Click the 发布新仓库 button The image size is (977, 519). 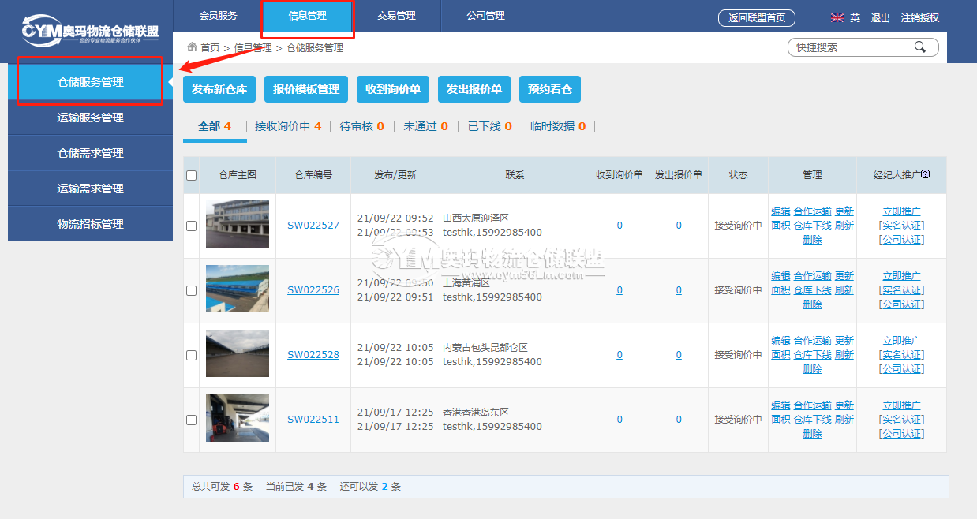(x=219, y=89)
